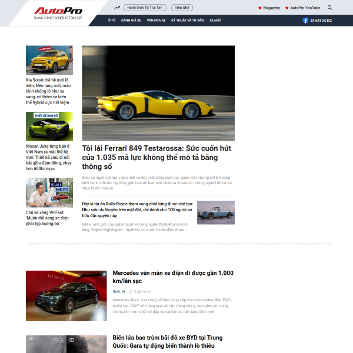Open the Quốc tế category link

[x=119, y=292]
